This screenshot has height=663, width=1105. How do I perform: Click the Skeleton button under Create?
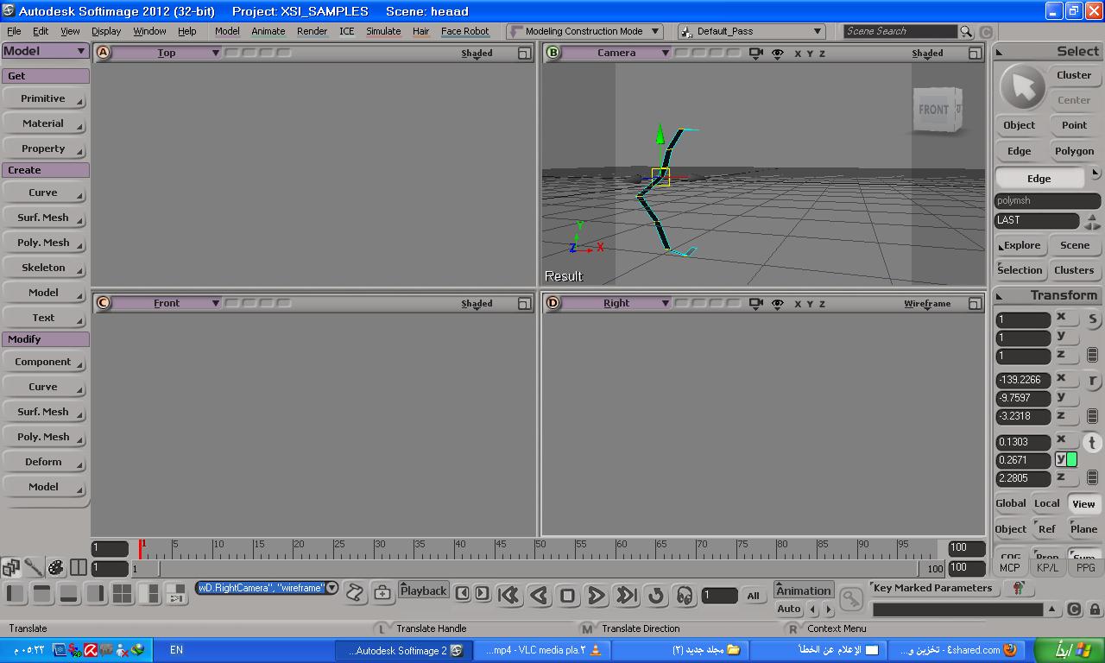43,268
